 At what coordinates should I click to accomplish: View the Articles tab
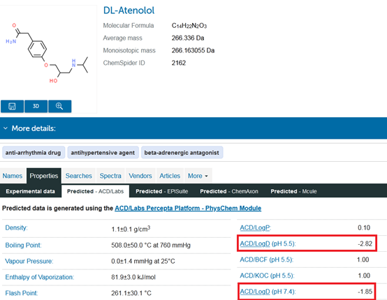(x=170, y=176)
